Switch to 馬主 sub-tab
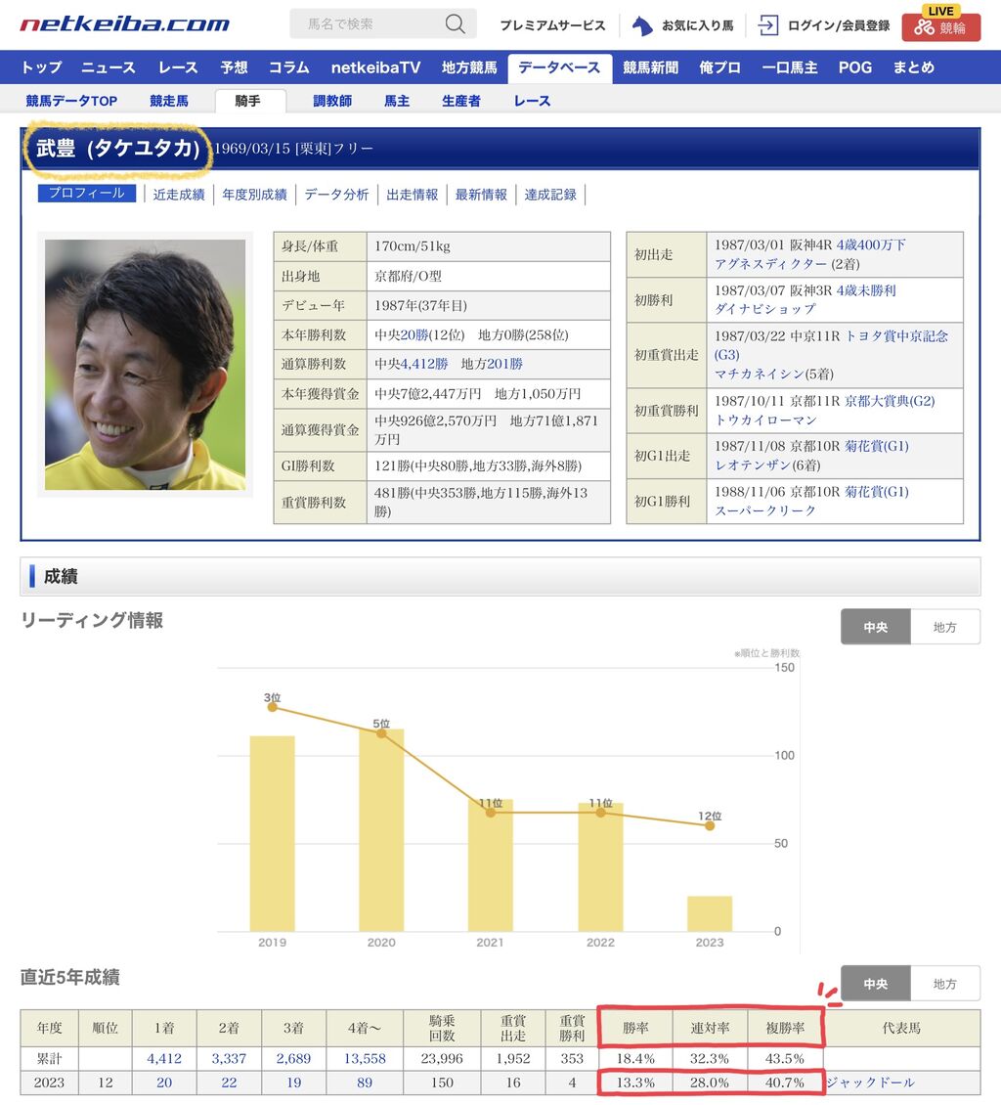This screenshot has height=1105, width=1001. 397,101
